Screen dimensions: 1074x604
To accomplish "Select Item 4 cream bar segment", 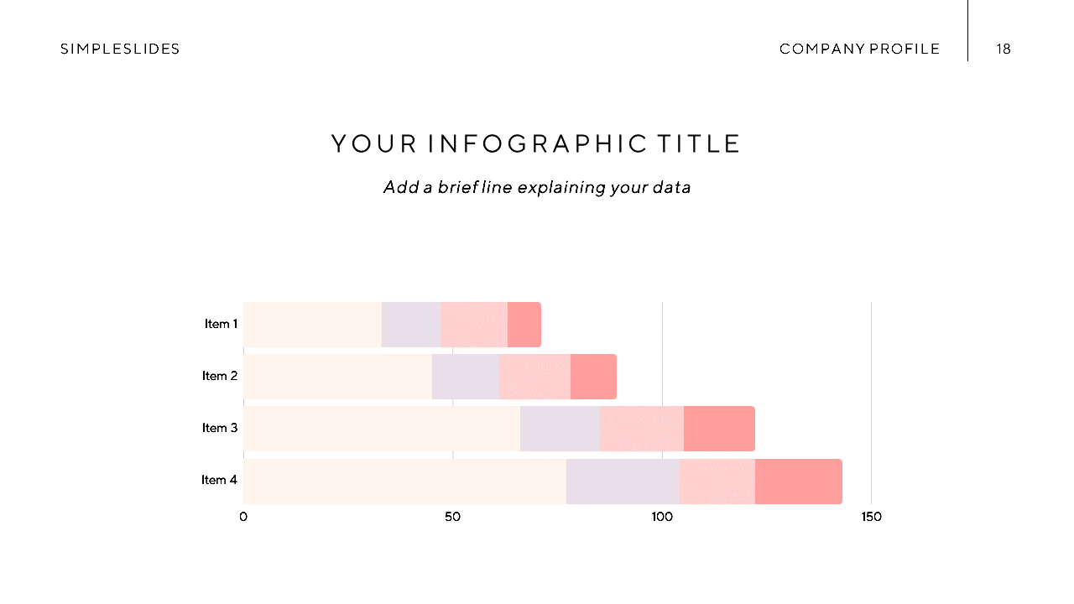I will coord(404,482).
